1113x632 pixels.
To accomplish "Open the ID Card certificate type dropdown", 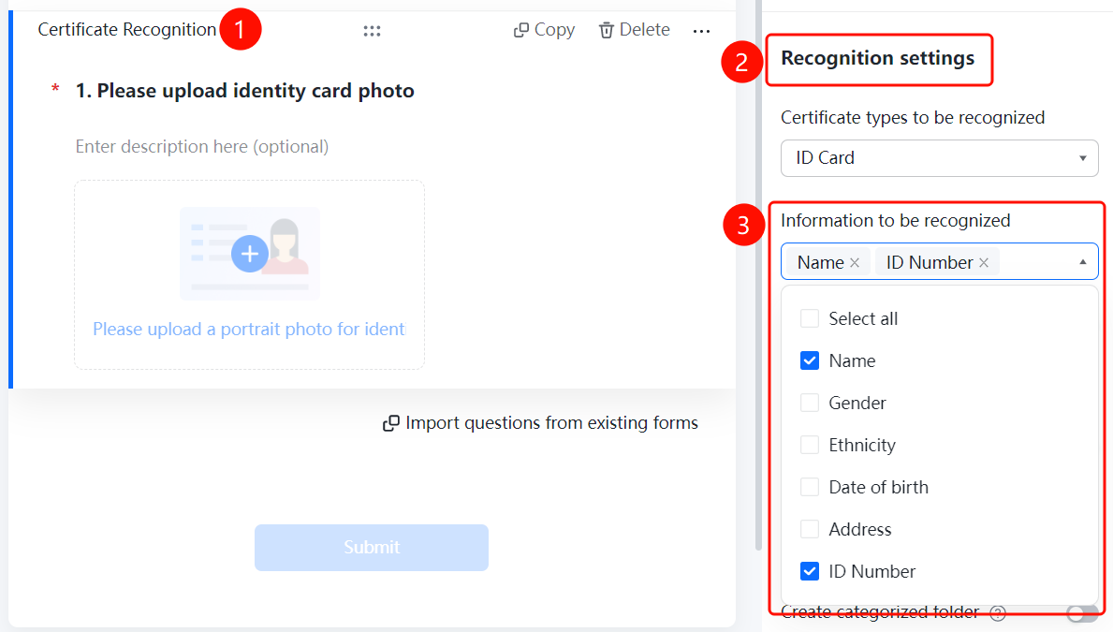I will pyautogui.click(x=939, y=157).
